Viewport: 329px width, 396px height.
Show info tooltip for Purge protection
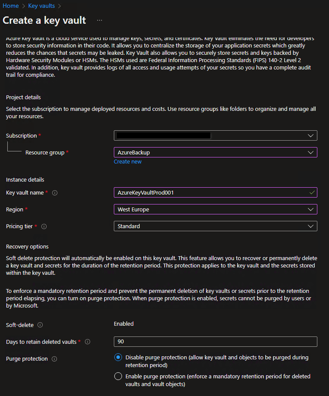tap(54, 359)
